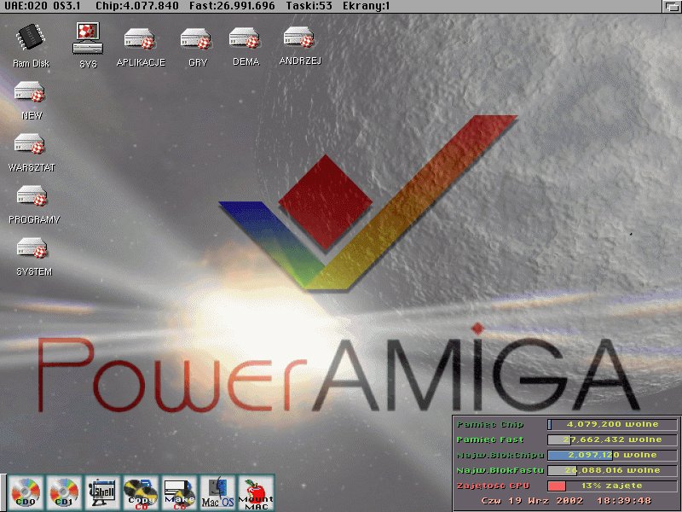The height and width of the screenshot is (512, 682).
Task: Open the Shell dock icon
Action: coord(102,492)
